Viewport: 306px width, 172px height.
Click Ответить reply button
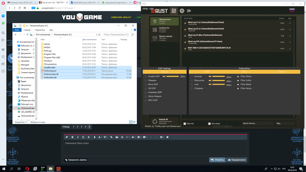pos(217,160)
